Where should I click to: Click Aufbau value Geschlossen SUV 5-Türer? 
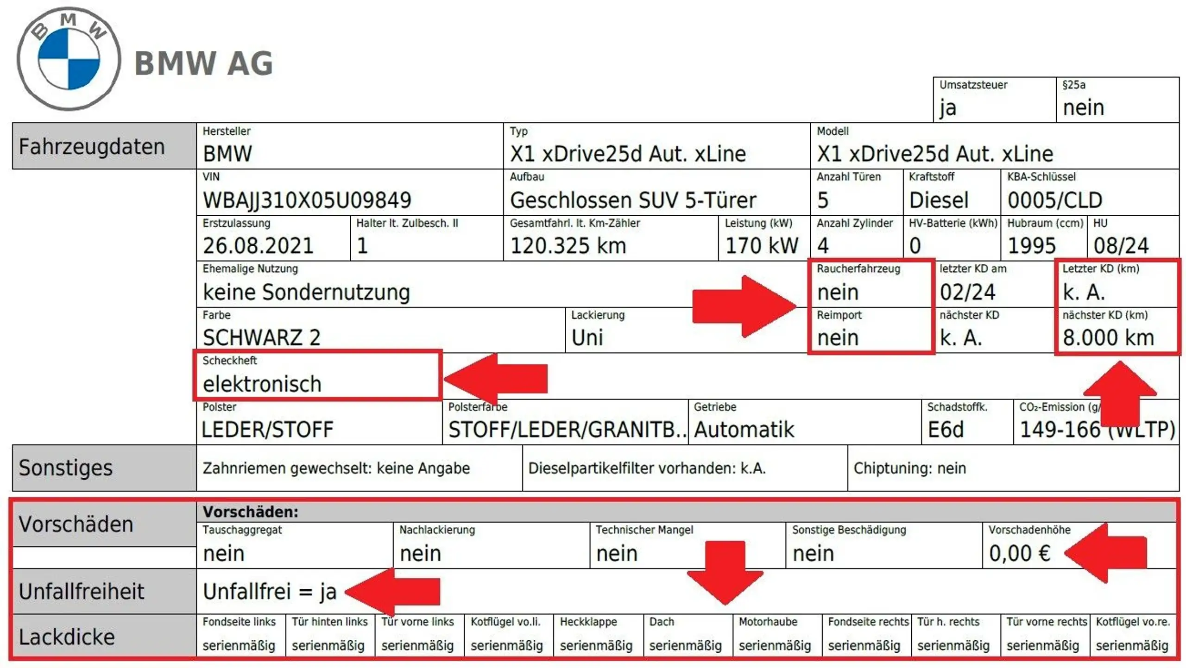pyautogui.click(x=633, y=200)
